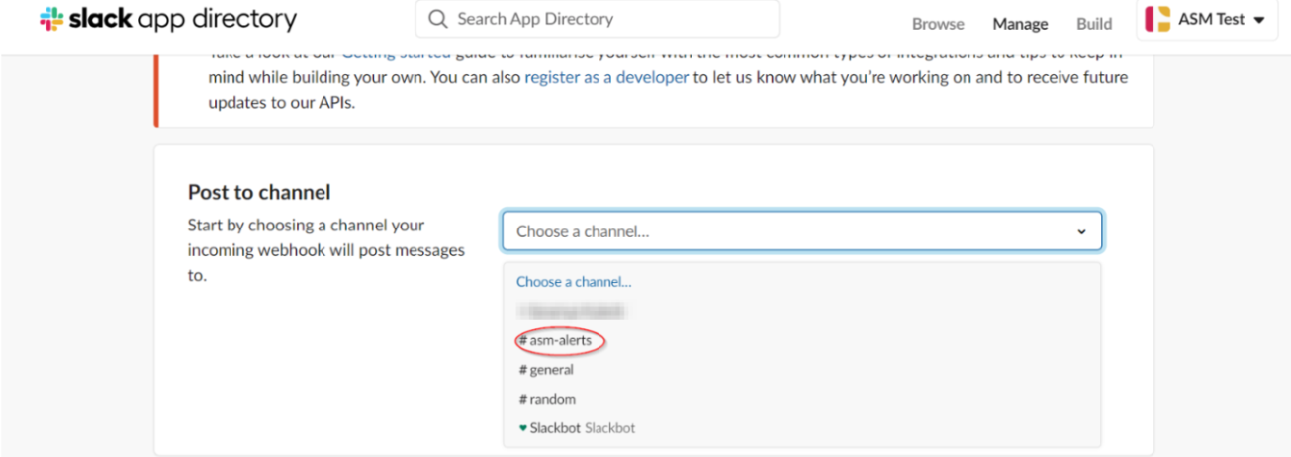The height and width of the screenshot is (457, 1291).
Task: Select the #general channel option
Action: point(802,370)
